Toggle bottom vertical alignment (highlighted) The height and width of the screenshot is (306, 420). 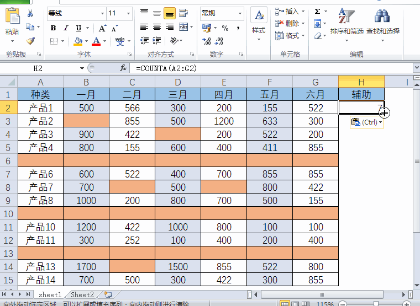click(170, 13)
